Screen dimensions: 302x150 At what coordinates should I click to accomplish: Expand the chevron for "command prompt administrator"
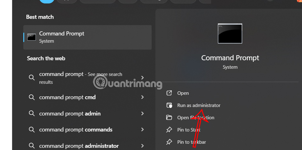click(x=143, y=146)
